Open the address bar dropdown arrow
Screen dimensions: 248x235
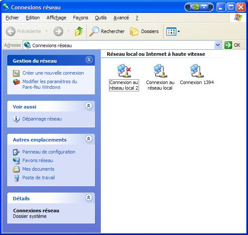coord(218,45)
